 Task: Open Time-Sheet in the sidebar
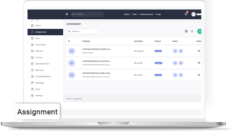(41, 45)
